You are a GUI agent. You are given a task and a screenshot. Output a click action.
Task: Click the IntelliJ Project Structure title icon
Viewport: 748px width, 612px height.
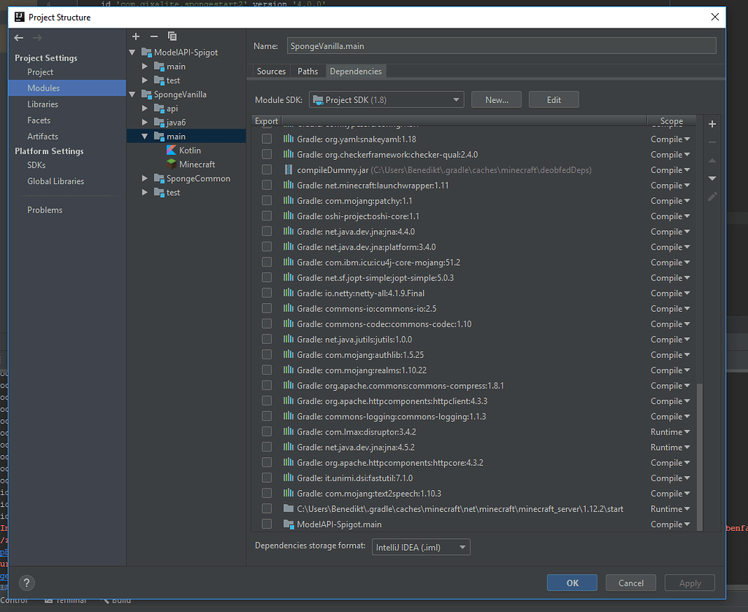coord(20,18)
